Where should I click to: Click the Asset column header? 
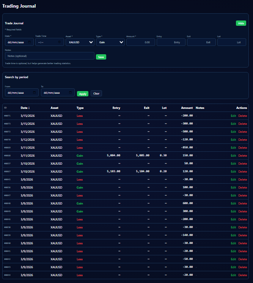pos(54,108)
